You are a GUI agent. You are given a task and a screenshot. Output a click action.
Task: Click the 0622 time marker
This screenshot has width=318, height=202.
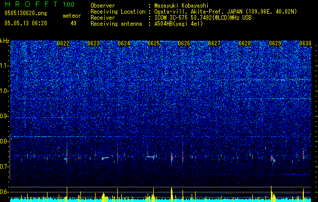pyautogui.click(x=63, y=43)
